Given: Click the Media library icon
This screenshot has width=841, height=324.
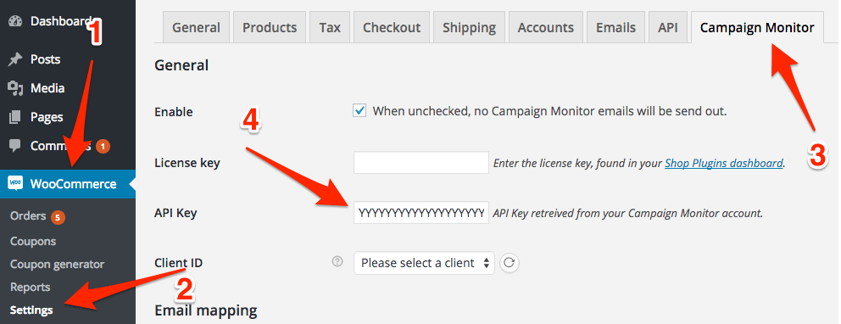Looking at the screenshot, I should pos(15,88).
